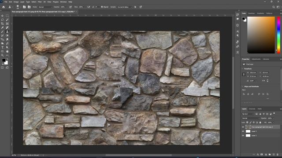
Task: Add layer style fx icon
Action: coord(258,154)
